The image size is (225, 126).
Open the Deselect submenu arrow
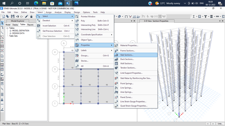(x=72, y=20)
